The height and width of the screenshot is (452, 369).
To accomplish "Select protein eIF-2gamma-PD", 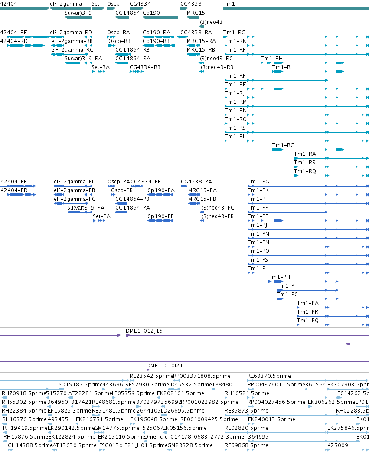I will pos(75,182).
